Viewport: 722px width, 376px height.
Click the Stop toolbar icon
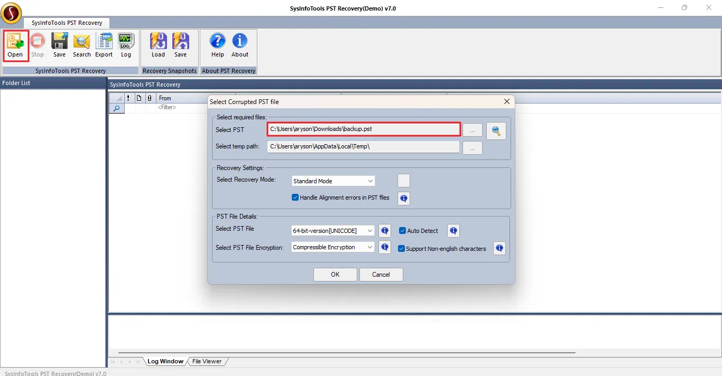(38, 45)
